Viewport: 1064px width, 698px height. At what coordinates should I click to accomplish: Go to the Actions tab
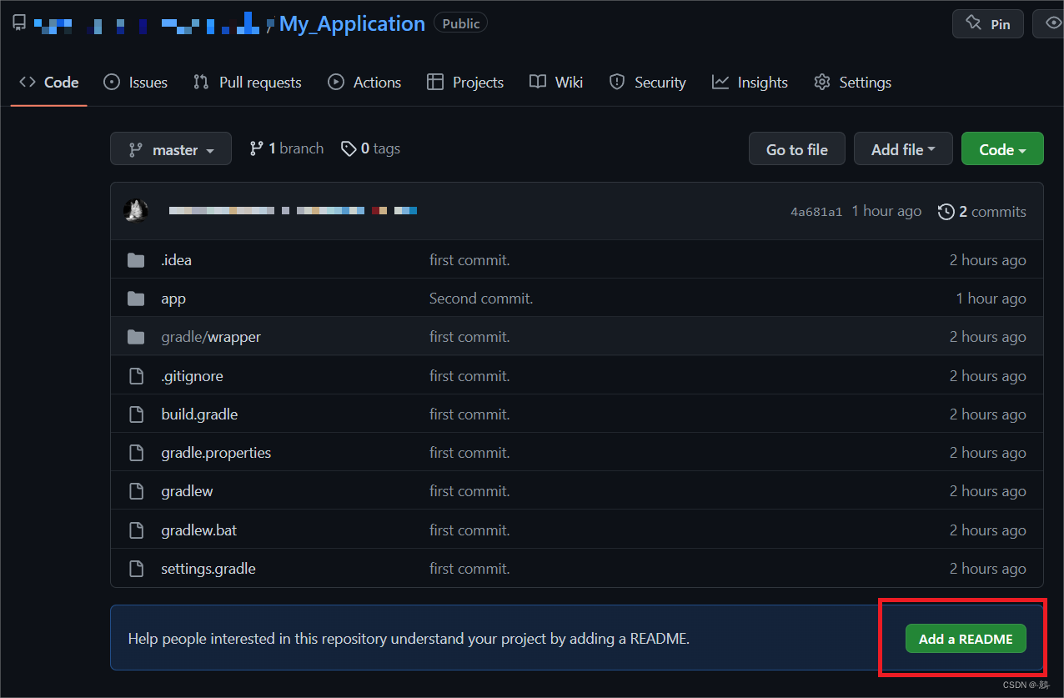(364, 82)
